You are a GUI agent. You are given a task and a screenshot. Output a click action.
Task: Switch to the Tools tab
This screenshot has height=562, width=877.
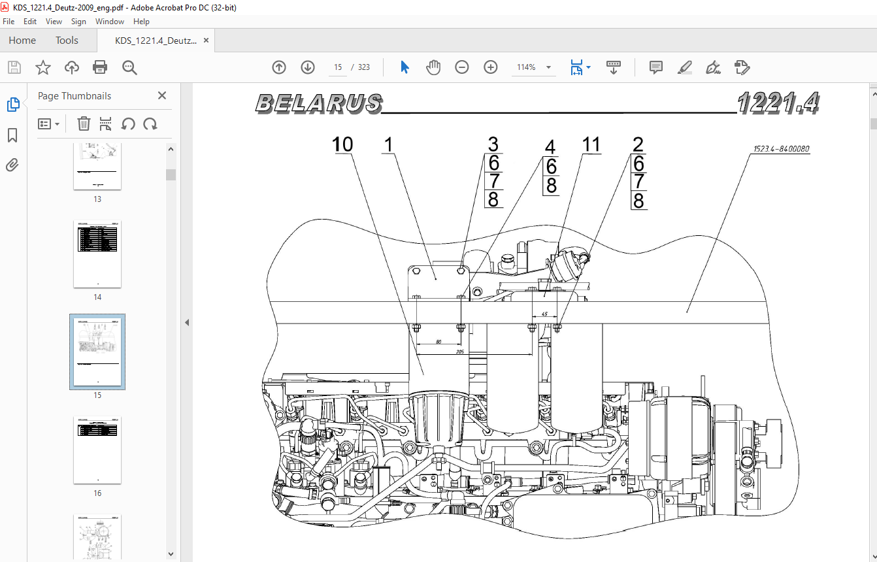67,41
